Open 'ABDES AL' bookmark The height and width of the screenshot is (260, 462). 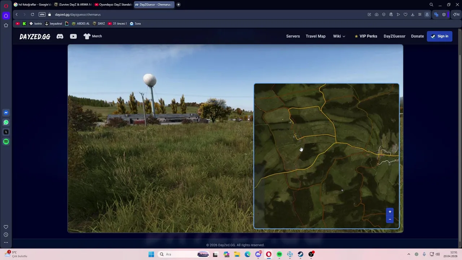tap(80, 23)
